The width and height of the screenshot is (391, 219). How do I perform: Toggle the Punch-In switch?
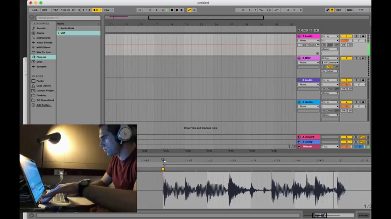261,10
